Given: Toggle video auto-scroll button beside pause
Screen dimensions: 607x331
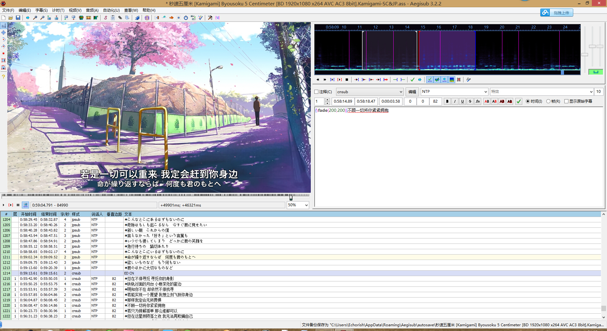Looking at the screenshot, I should [x=26, y=205].
